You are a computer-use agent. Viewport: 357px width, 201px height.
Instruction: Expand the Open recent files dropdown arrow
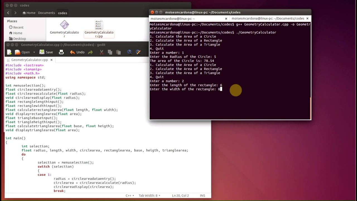pyautogui.click(x=34, y=52)
